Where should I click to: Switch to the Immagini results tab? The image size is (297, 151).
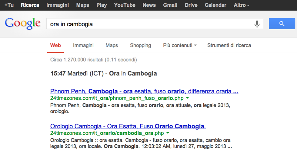[83, 45]
